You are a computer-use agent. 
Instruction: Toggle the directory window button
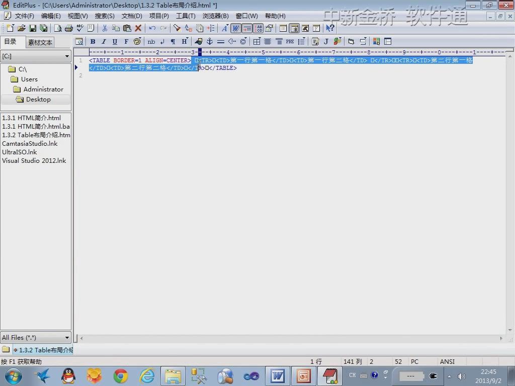(x=294, y=28)
